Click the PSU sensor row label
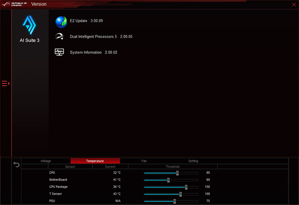The height and width of the screenshot is (205, 299). [x=52, y=201]
